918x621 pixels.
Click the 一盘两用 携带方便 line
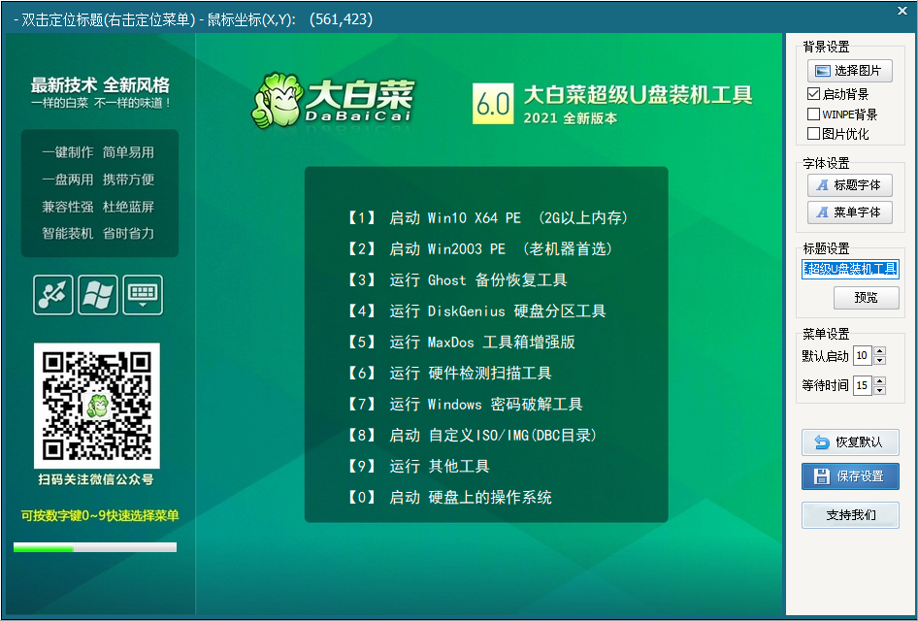point(98,180)
